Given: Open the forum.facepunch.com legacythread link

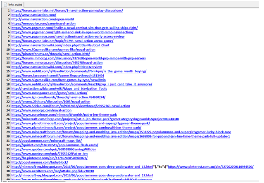Looking at the screenshot, I should 58,76.
